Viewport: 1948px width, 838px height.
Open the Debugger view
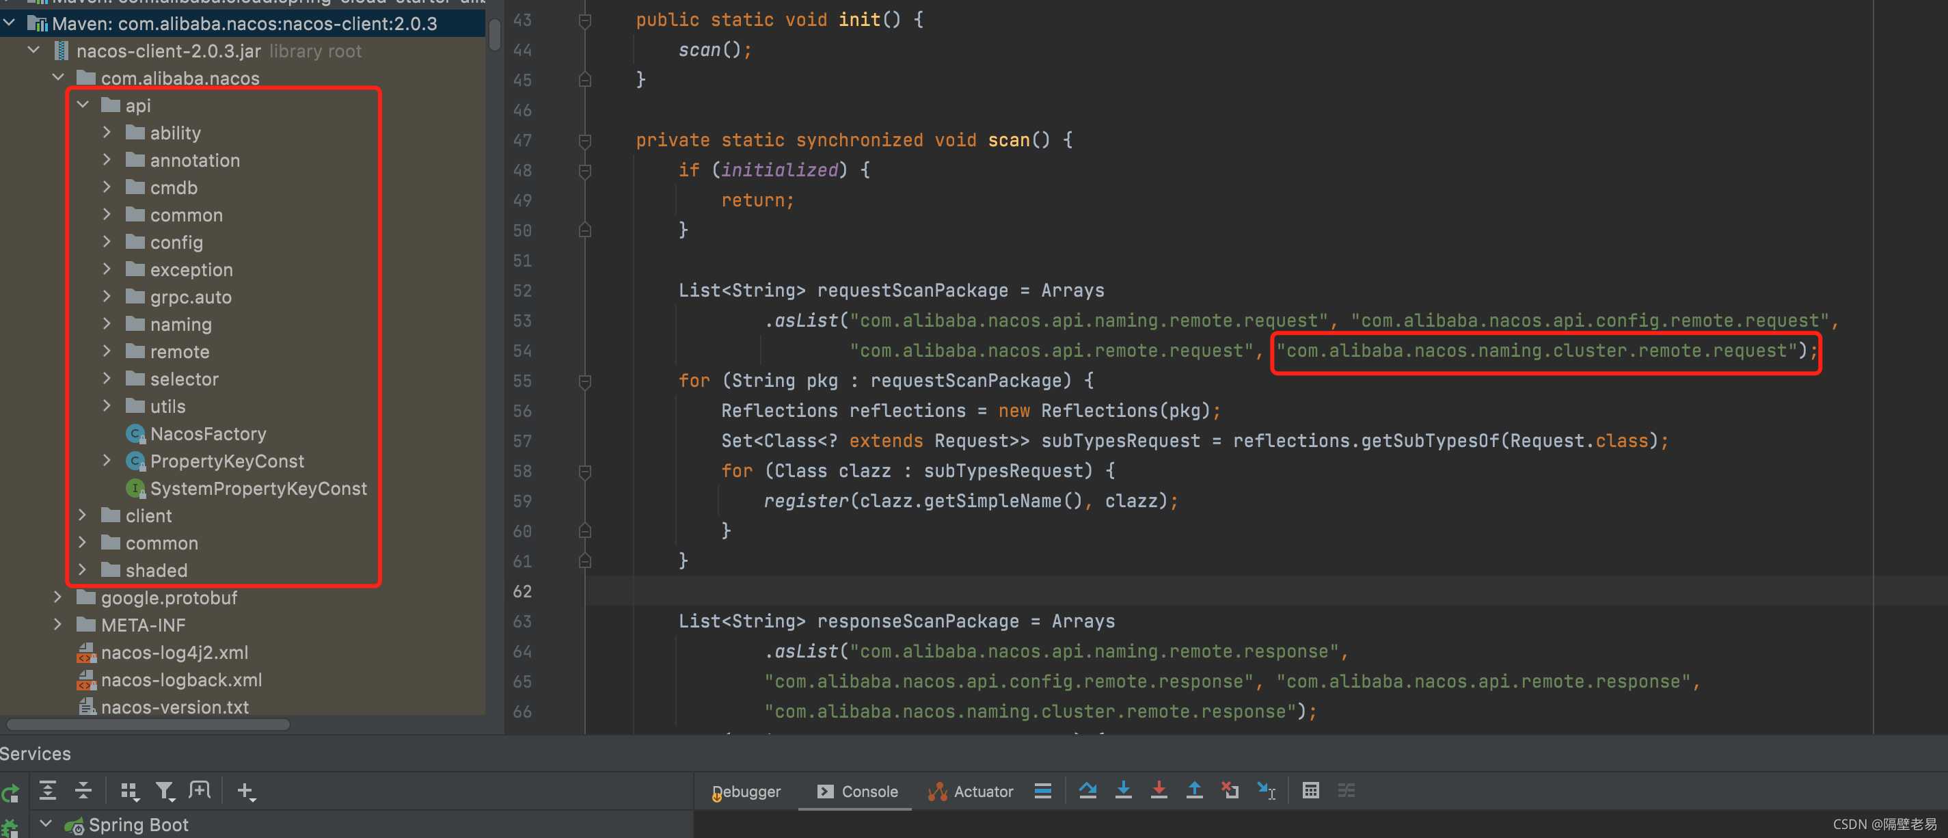(746, 791)
